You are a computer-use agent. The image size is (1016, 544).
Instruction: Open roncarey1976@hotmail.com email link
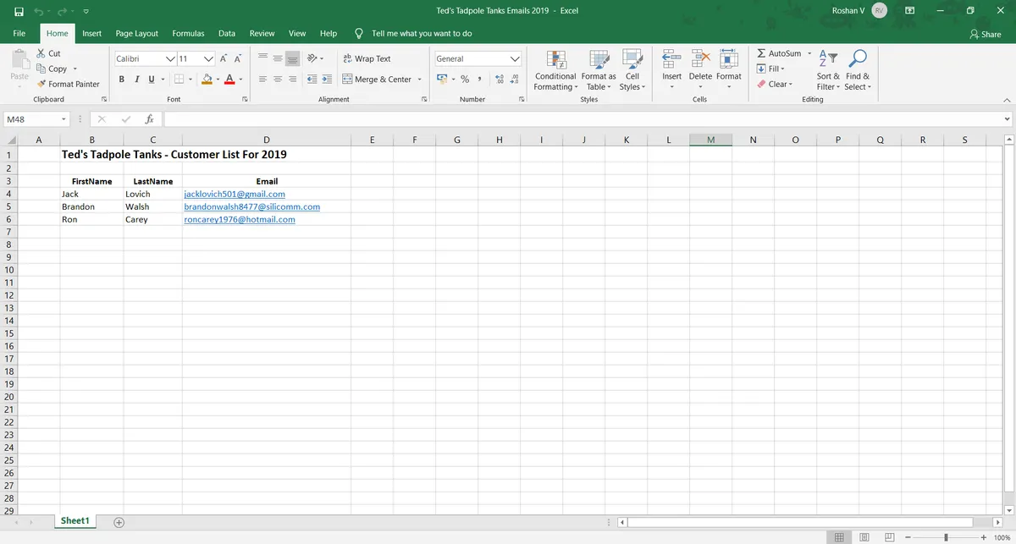[240, 219]
